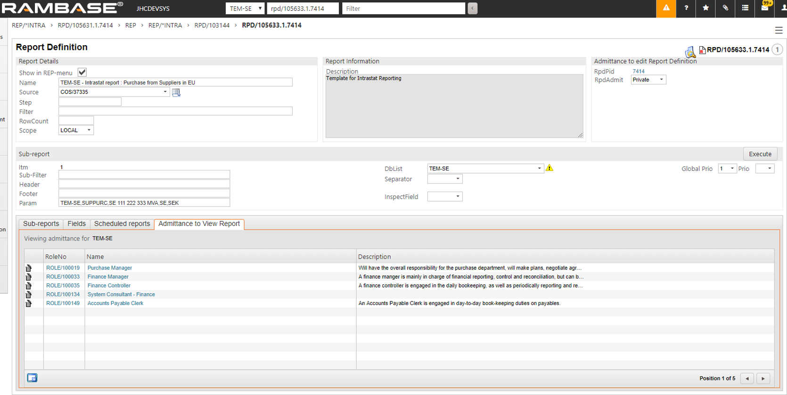The height and width of the screenshot is (395, 787).
Task: Switch to the Scheduled reports tab
Action: click(122, 224)
